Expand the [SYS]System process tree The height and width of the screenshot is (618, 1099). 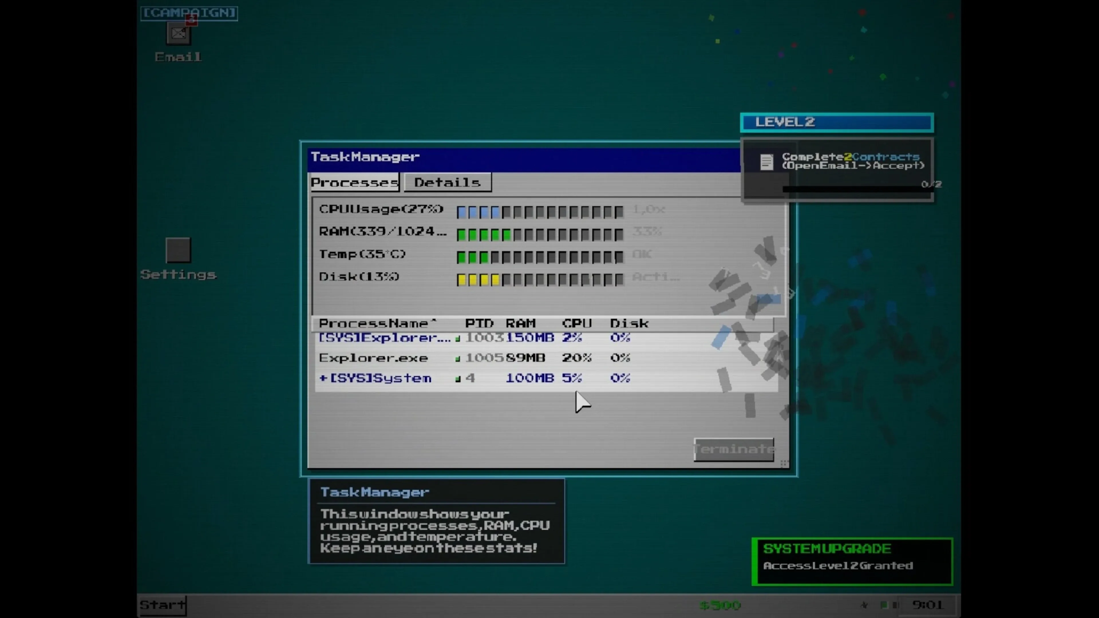tap(323, 378)
